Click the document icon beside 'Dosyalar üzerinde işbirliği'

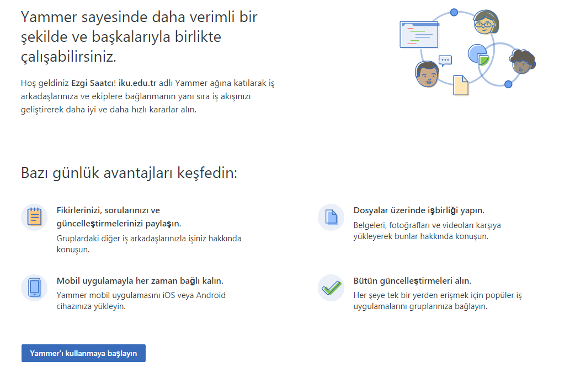(331, 218)
